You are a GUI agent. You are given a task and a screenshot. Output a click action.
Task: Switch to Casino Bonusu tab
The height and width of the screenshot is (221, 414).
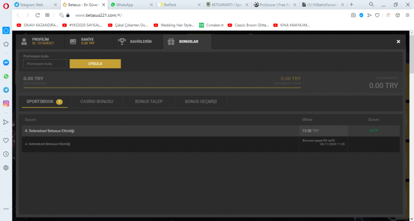(97, 101)
